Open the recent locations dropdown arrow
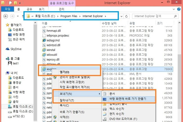The width and height of the screenshot is (183, 122). (18, 16)
